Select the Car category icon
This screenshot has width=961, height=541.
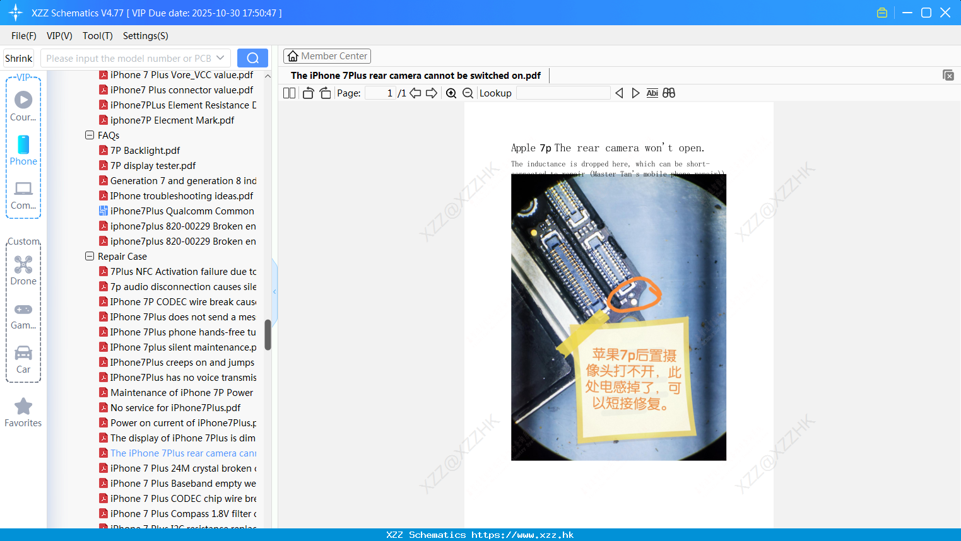click(23, 359)
